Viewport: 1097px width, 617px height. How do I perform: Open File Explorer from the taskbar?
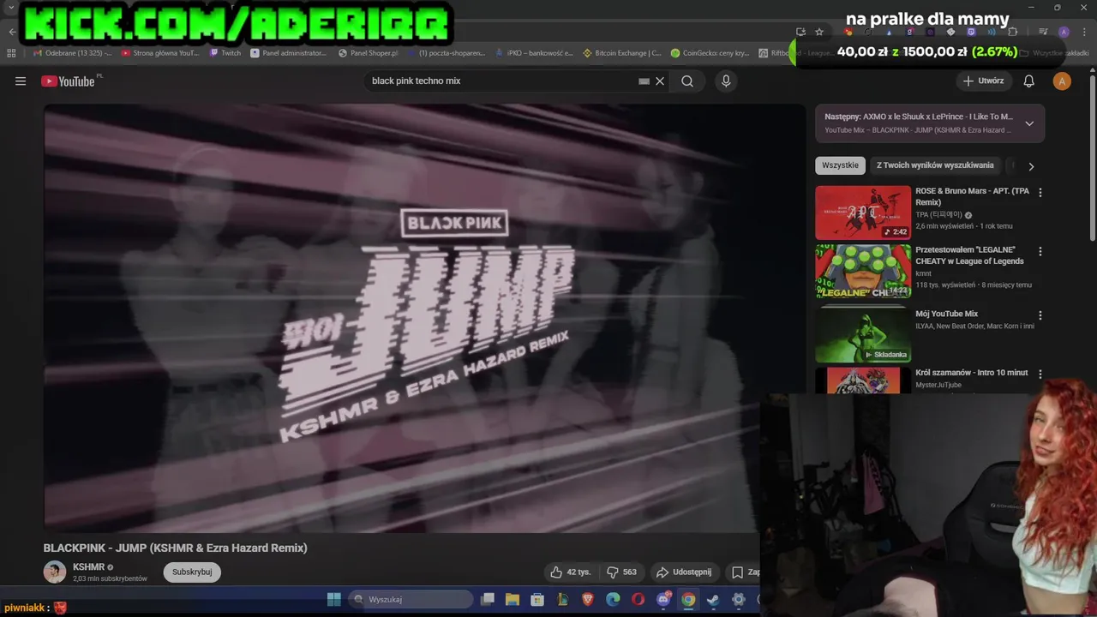[513, 599]
